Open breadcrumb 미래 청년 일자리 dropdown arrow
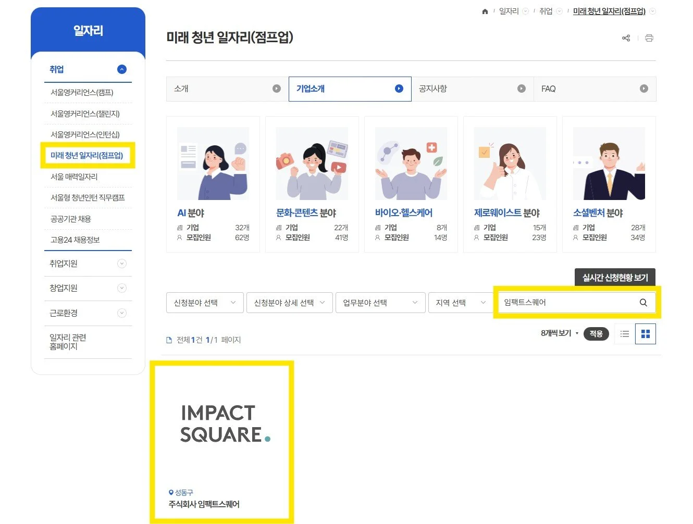Image resolution: width=693 pixels, height=524 pixels. 652,11
